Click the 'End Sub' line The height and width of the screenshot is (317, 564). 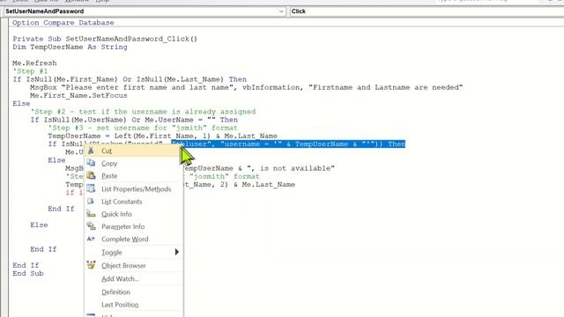pos(28,274)
